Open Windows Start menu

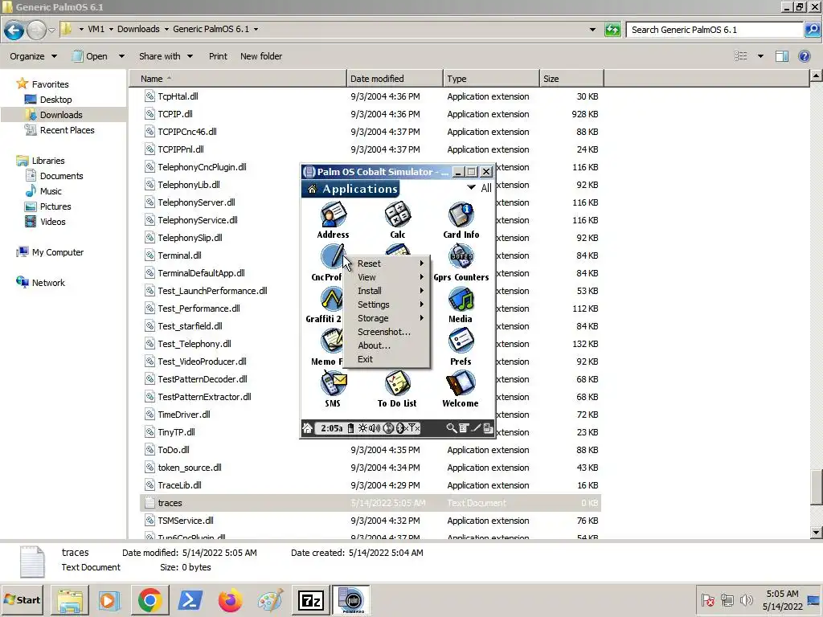click(23, 599)
